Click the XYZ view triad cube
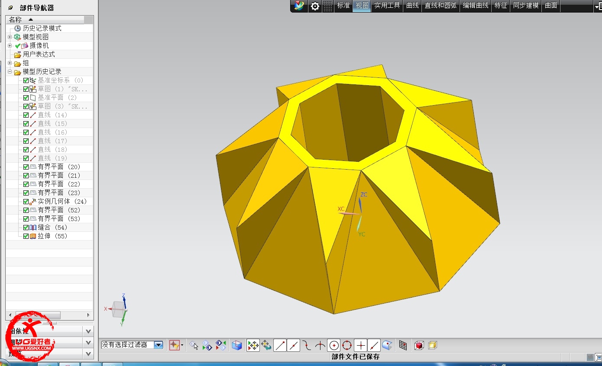 [118, 309]
